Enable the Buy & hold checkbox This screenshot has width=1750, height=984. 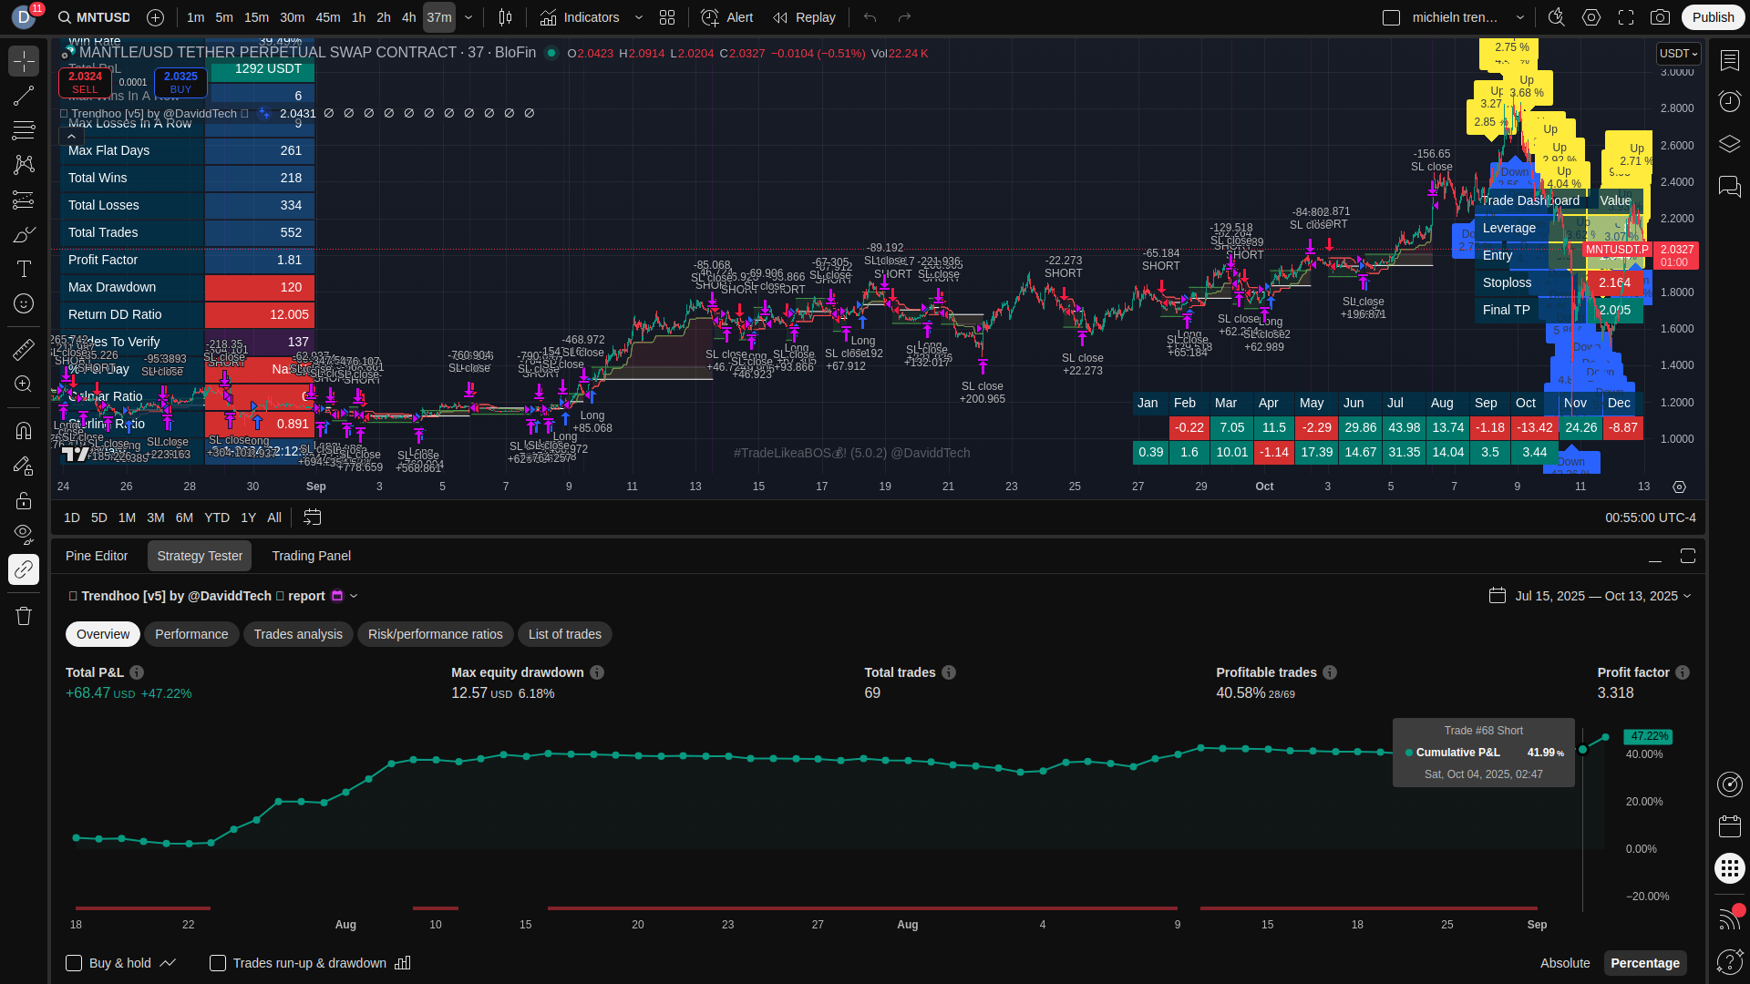click(75, 963)
